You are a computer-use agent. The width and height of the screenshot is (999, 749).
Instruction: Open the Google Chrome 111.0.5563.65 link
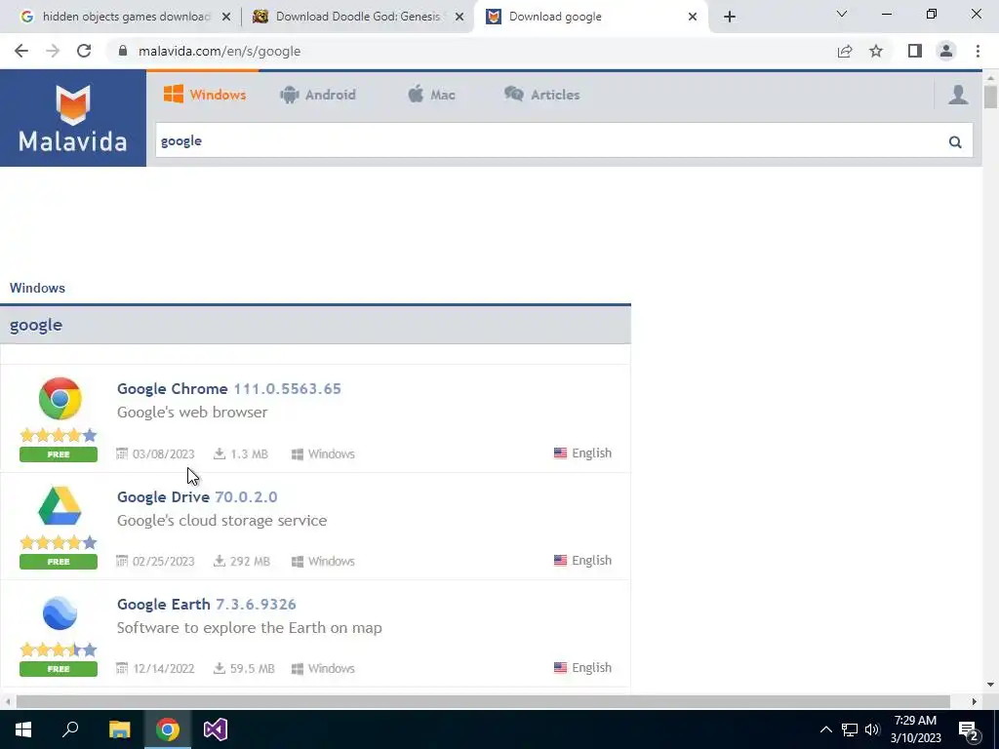228,388
